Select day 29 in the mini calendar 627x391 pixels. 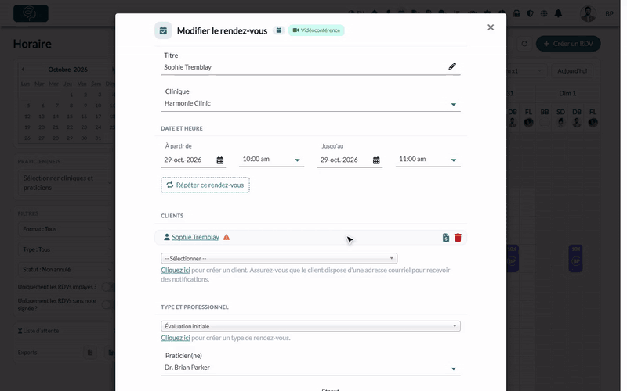(70, 138)
